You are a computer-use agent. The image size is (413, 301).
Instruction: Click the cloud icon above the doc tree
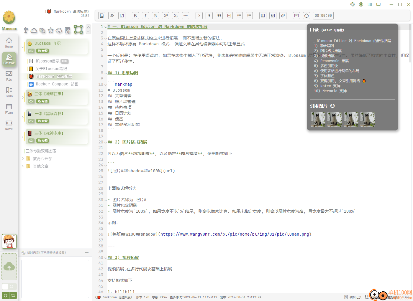[x=34, y=30]
